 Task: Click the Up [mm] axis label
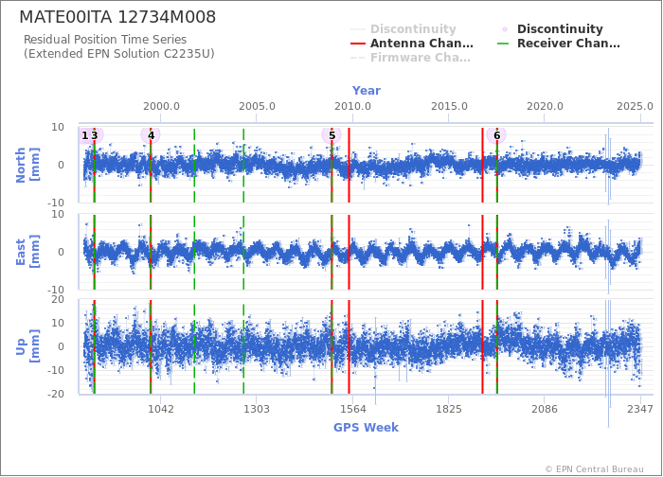click(27, 346)
